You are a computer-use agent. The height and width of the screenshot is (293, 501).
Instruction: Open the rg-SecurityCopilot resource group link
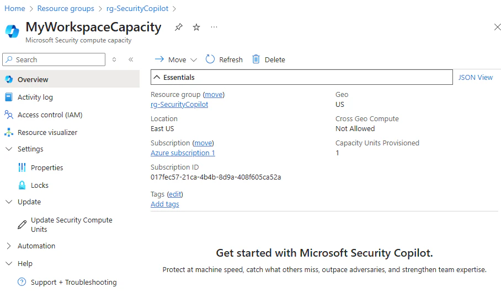(179, 104)
